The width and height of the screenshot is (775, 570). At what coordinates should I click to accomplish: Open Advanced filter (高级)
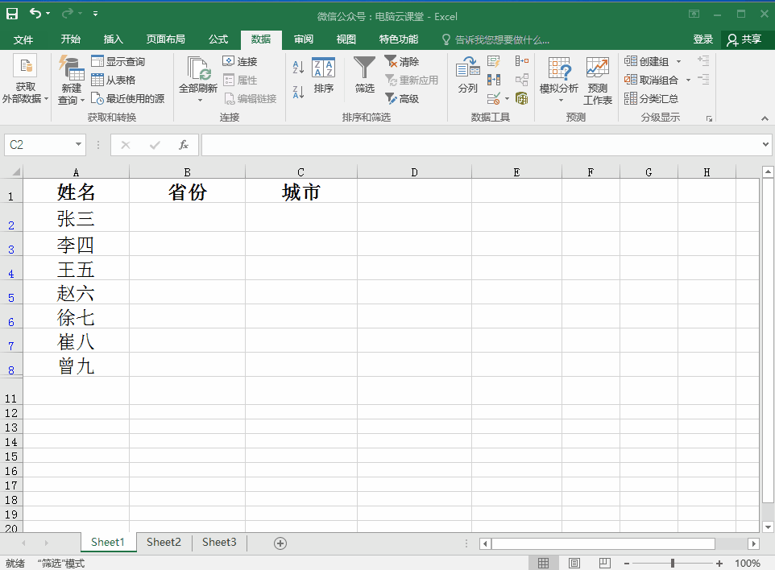coord(401,99)
